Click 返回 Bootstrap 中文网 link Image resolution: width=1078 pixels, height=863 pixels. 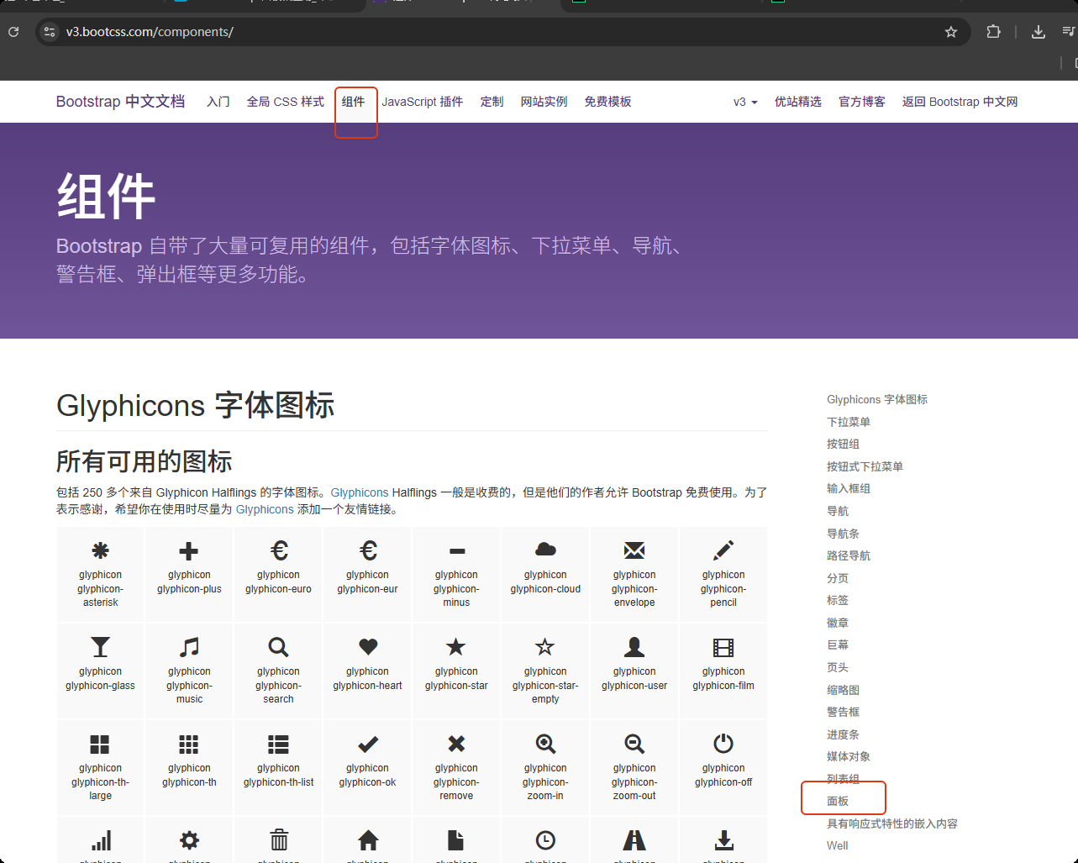point(960,102)
